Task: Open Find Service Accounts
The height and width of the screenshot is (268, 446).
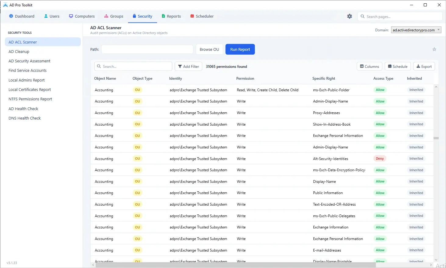Action: click(x=27, y=70)
